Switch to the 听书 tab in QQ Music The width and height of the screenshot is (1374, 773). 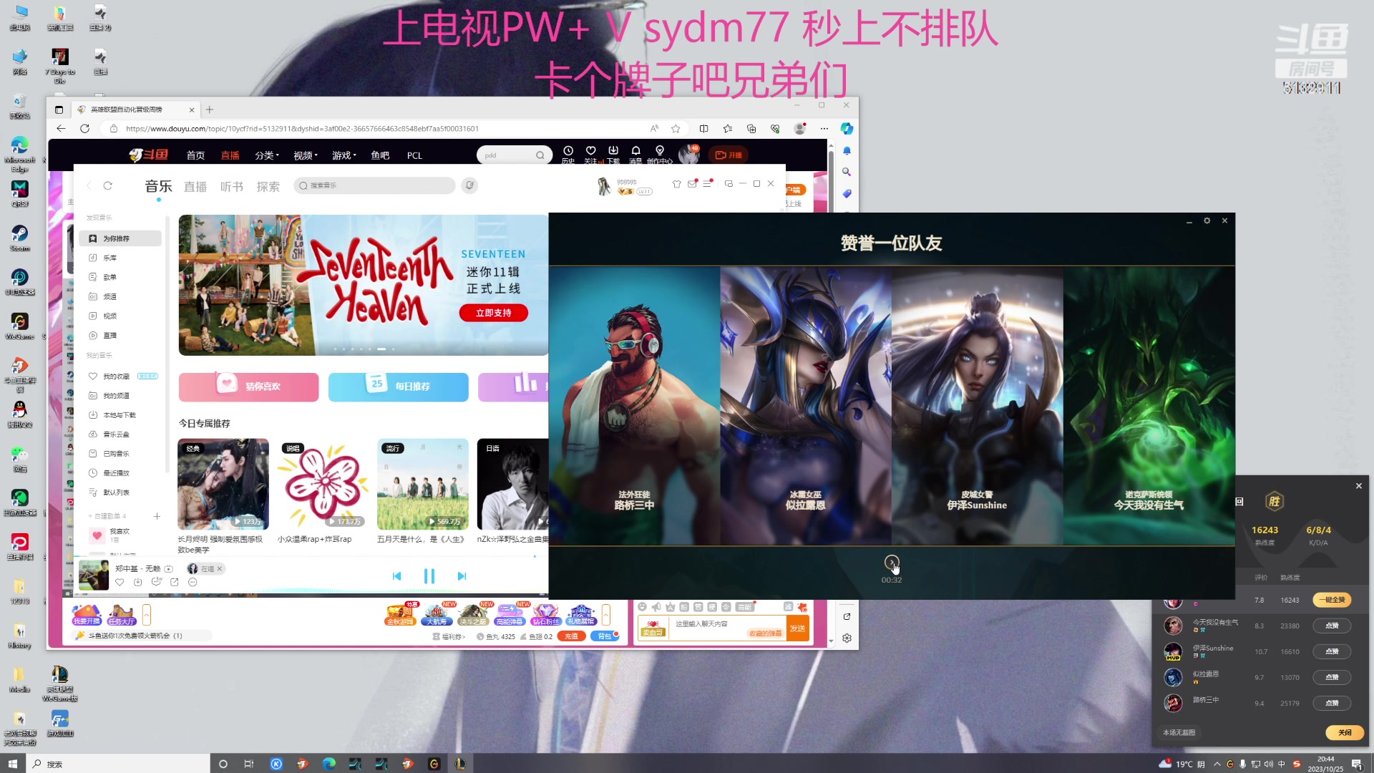click(x=232, y=187)
